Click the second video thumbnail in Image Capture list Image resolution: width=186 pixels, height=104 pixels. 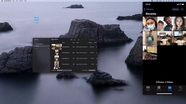(x=57, y=53)
